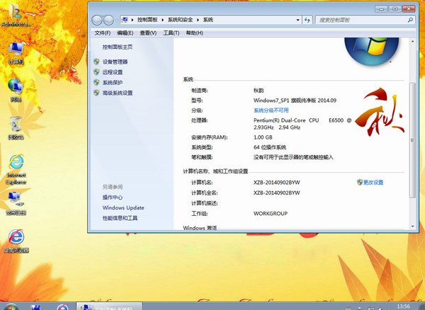Open the red-swoosh blue e browser shortcut
Viewport: 425px width, 310px height.
[16, 241]
